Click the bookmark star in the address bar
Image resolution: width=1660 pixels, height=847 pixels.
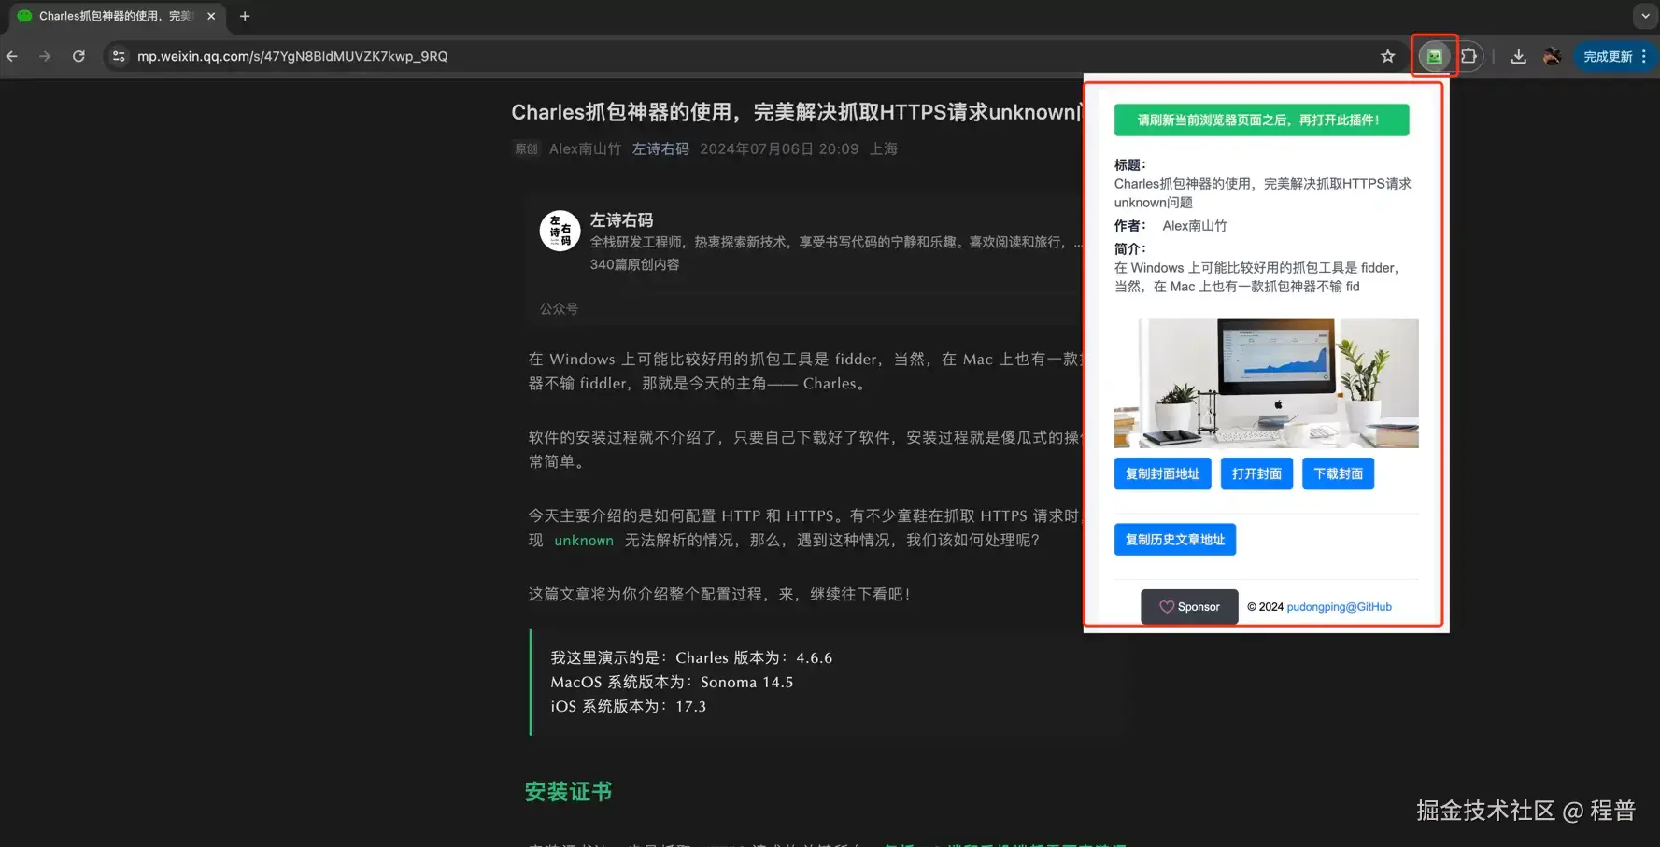pyautogui.click(x=1388, y=56)
